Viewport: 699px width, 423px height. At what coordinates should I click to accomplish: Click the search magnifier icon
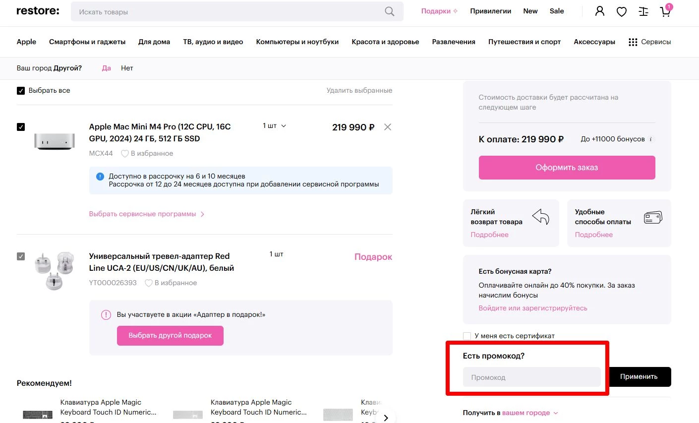pyautogui.click(x=390, y=11)
